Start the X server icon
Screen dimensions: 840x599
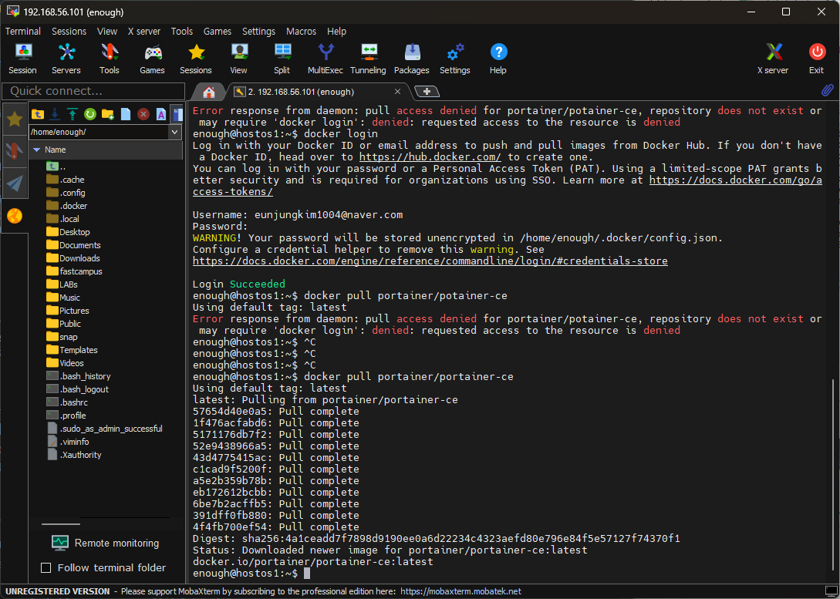(x=772, y=59)
